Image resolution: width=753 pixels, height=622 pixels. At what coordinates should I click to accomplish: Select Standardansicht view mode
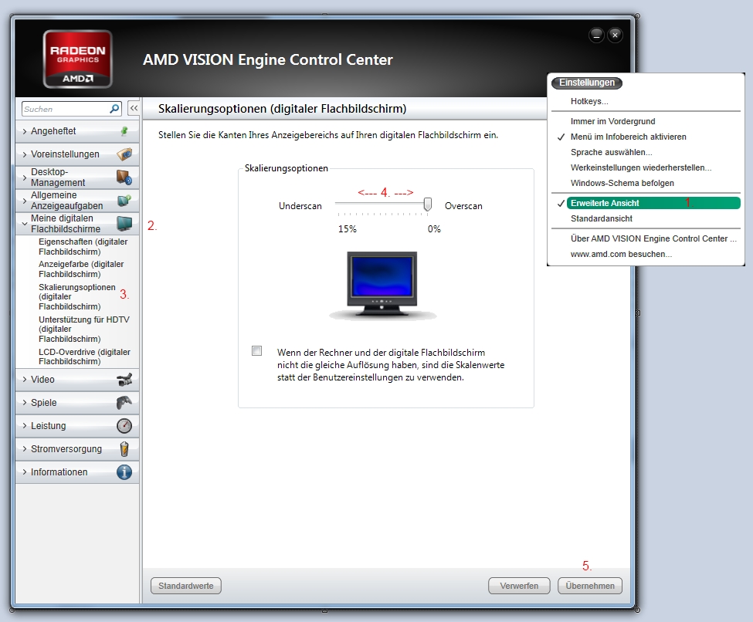602,218
